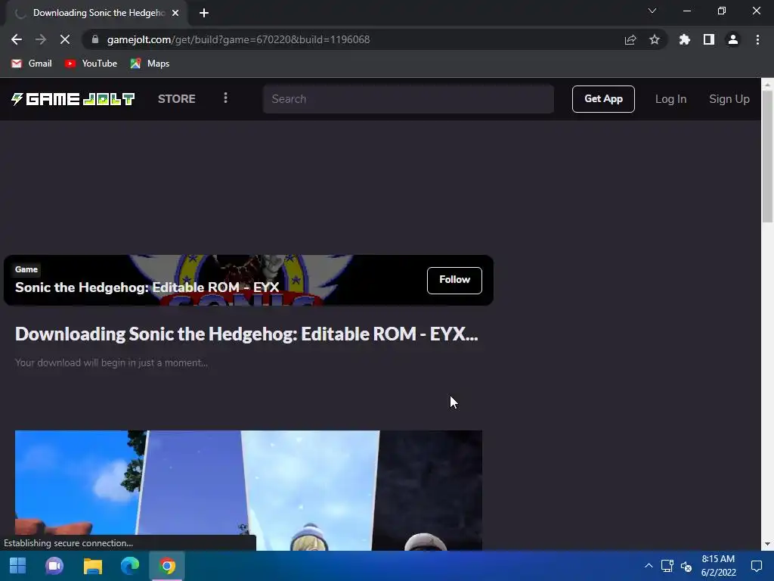Click the forward navigation arrow
Image resolution: width=774 pixels, height=581 pixels.
pos(41,39)
